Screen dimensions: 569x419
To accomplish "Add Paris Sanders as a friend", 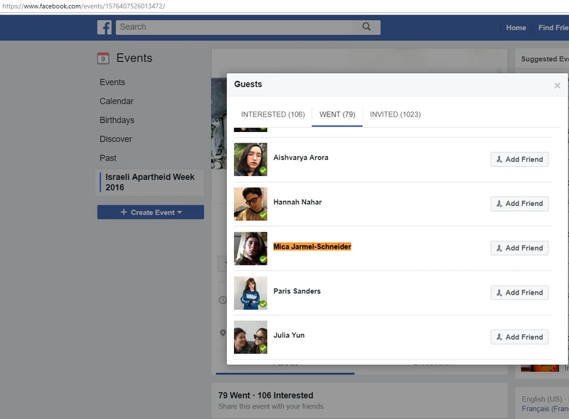I will pyautogui.click(x=519, y=293).
